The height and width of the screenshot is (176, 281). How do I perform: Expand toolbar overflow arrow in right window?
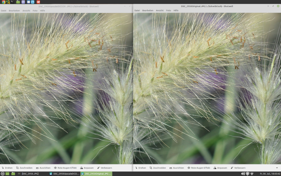(x=277, y=168)
